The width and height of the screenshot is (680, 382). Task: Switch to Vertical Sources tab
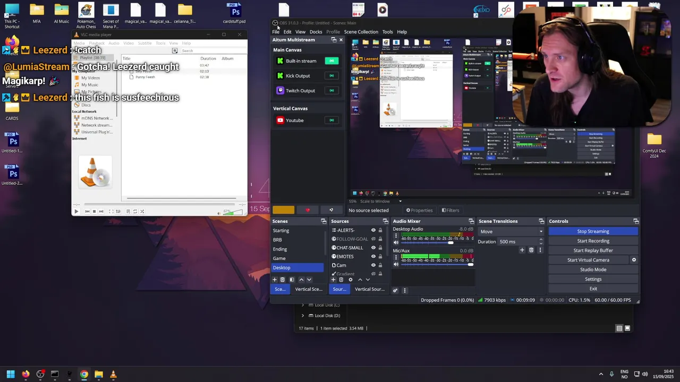(369, 289)
